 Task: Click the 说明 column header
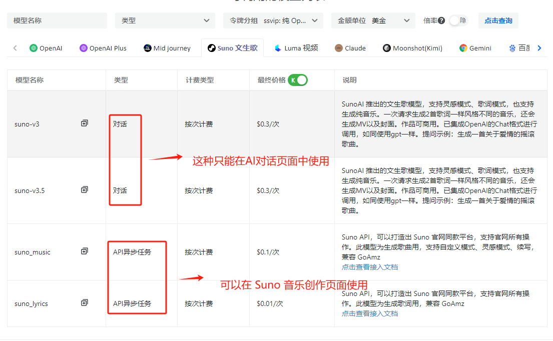click(x=349, y=80)
